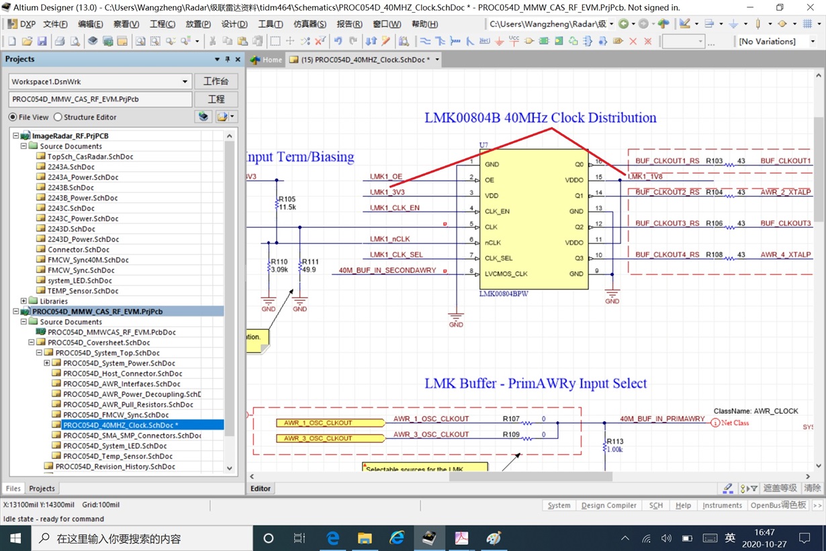Click the Home tab icon
The image size is (826, 551).
(x=255, y=60)
